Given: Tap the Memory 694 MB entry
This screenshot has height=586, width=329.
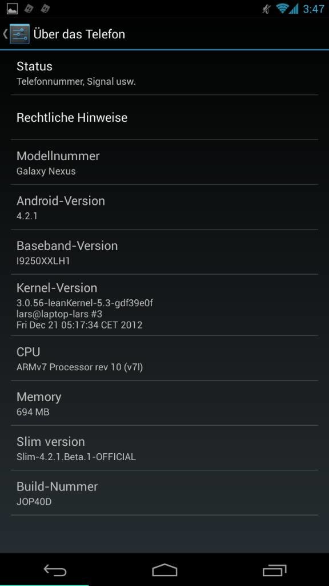Looking at the screenshot, I should tap(164, 403).
